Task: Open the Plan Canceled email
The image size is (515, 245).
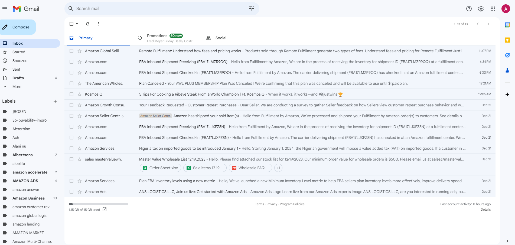Action: pos(280,83)
